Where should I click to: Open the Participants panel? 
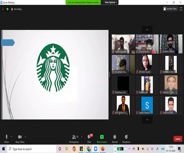[74, 139]
